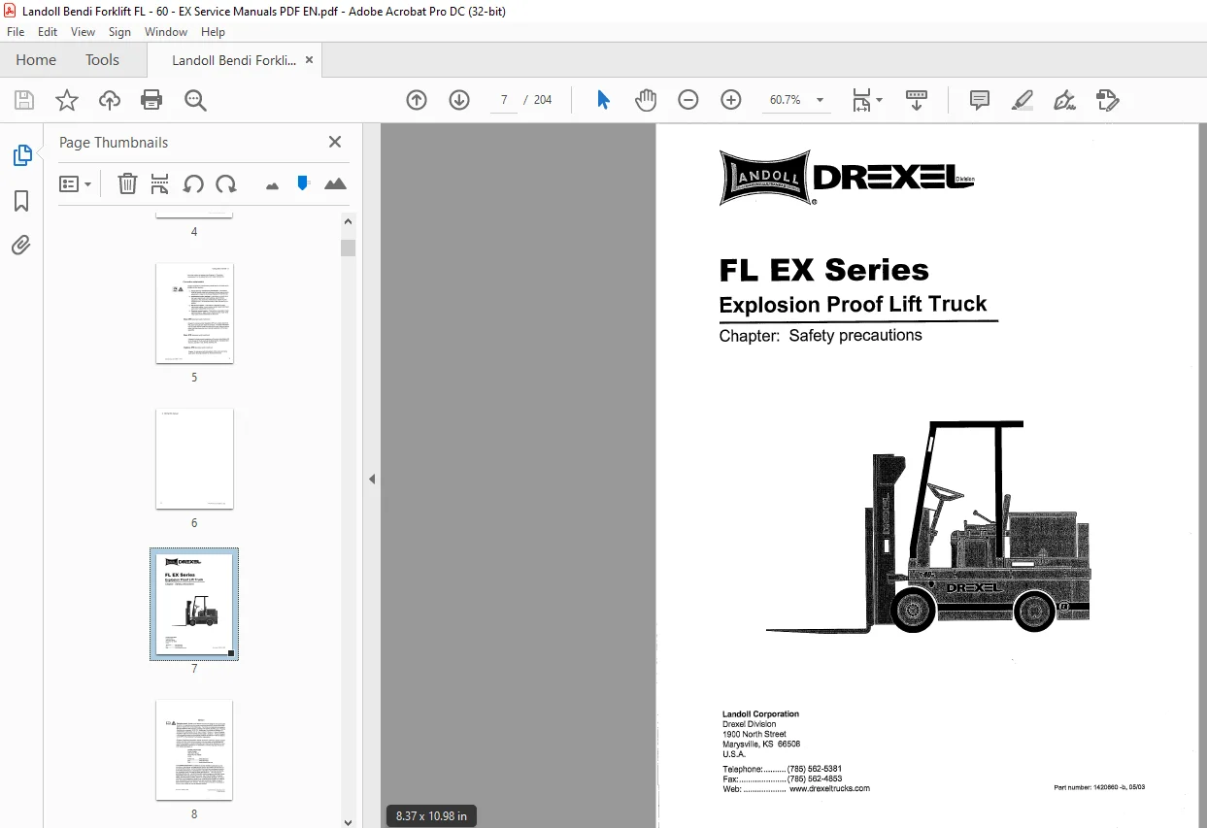Open the Window menu
1207x828 pixels.
[166, 32]
